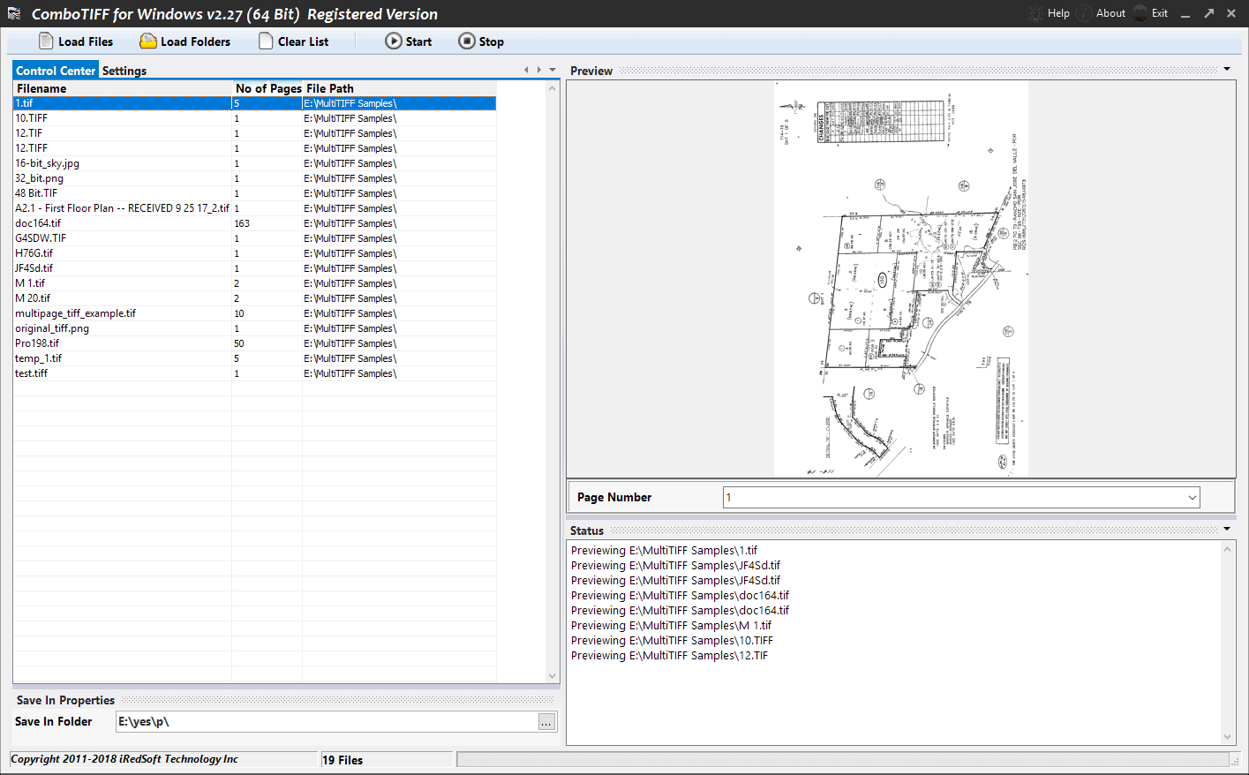Switch to the Settings tab
Image resolution: width=1249 pixels, height=775 pixels.
[x=124, y=71]
